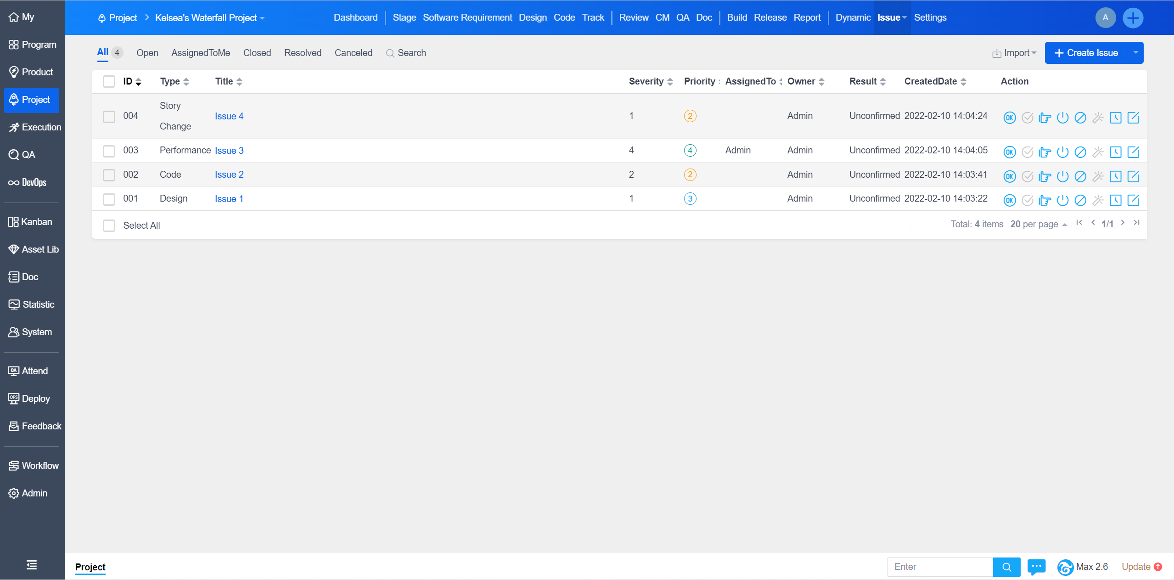Click the Create Issue button
1174x580 pixels.
click(x=1086, y=53)
